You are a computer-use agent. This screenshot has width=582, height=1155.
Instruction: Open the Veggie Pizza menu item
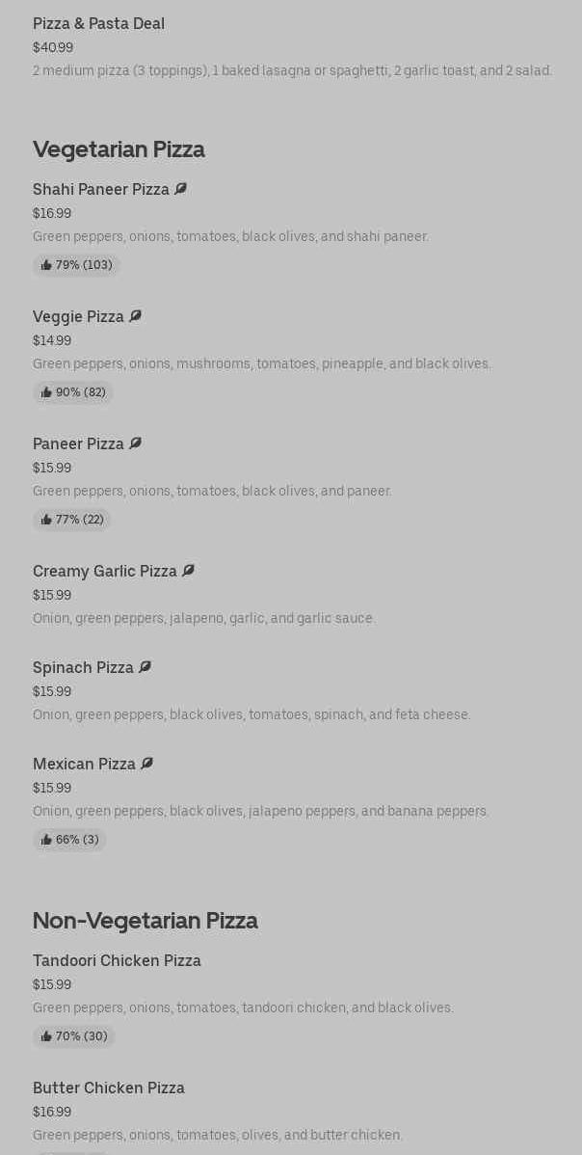[x=78, y=316]
